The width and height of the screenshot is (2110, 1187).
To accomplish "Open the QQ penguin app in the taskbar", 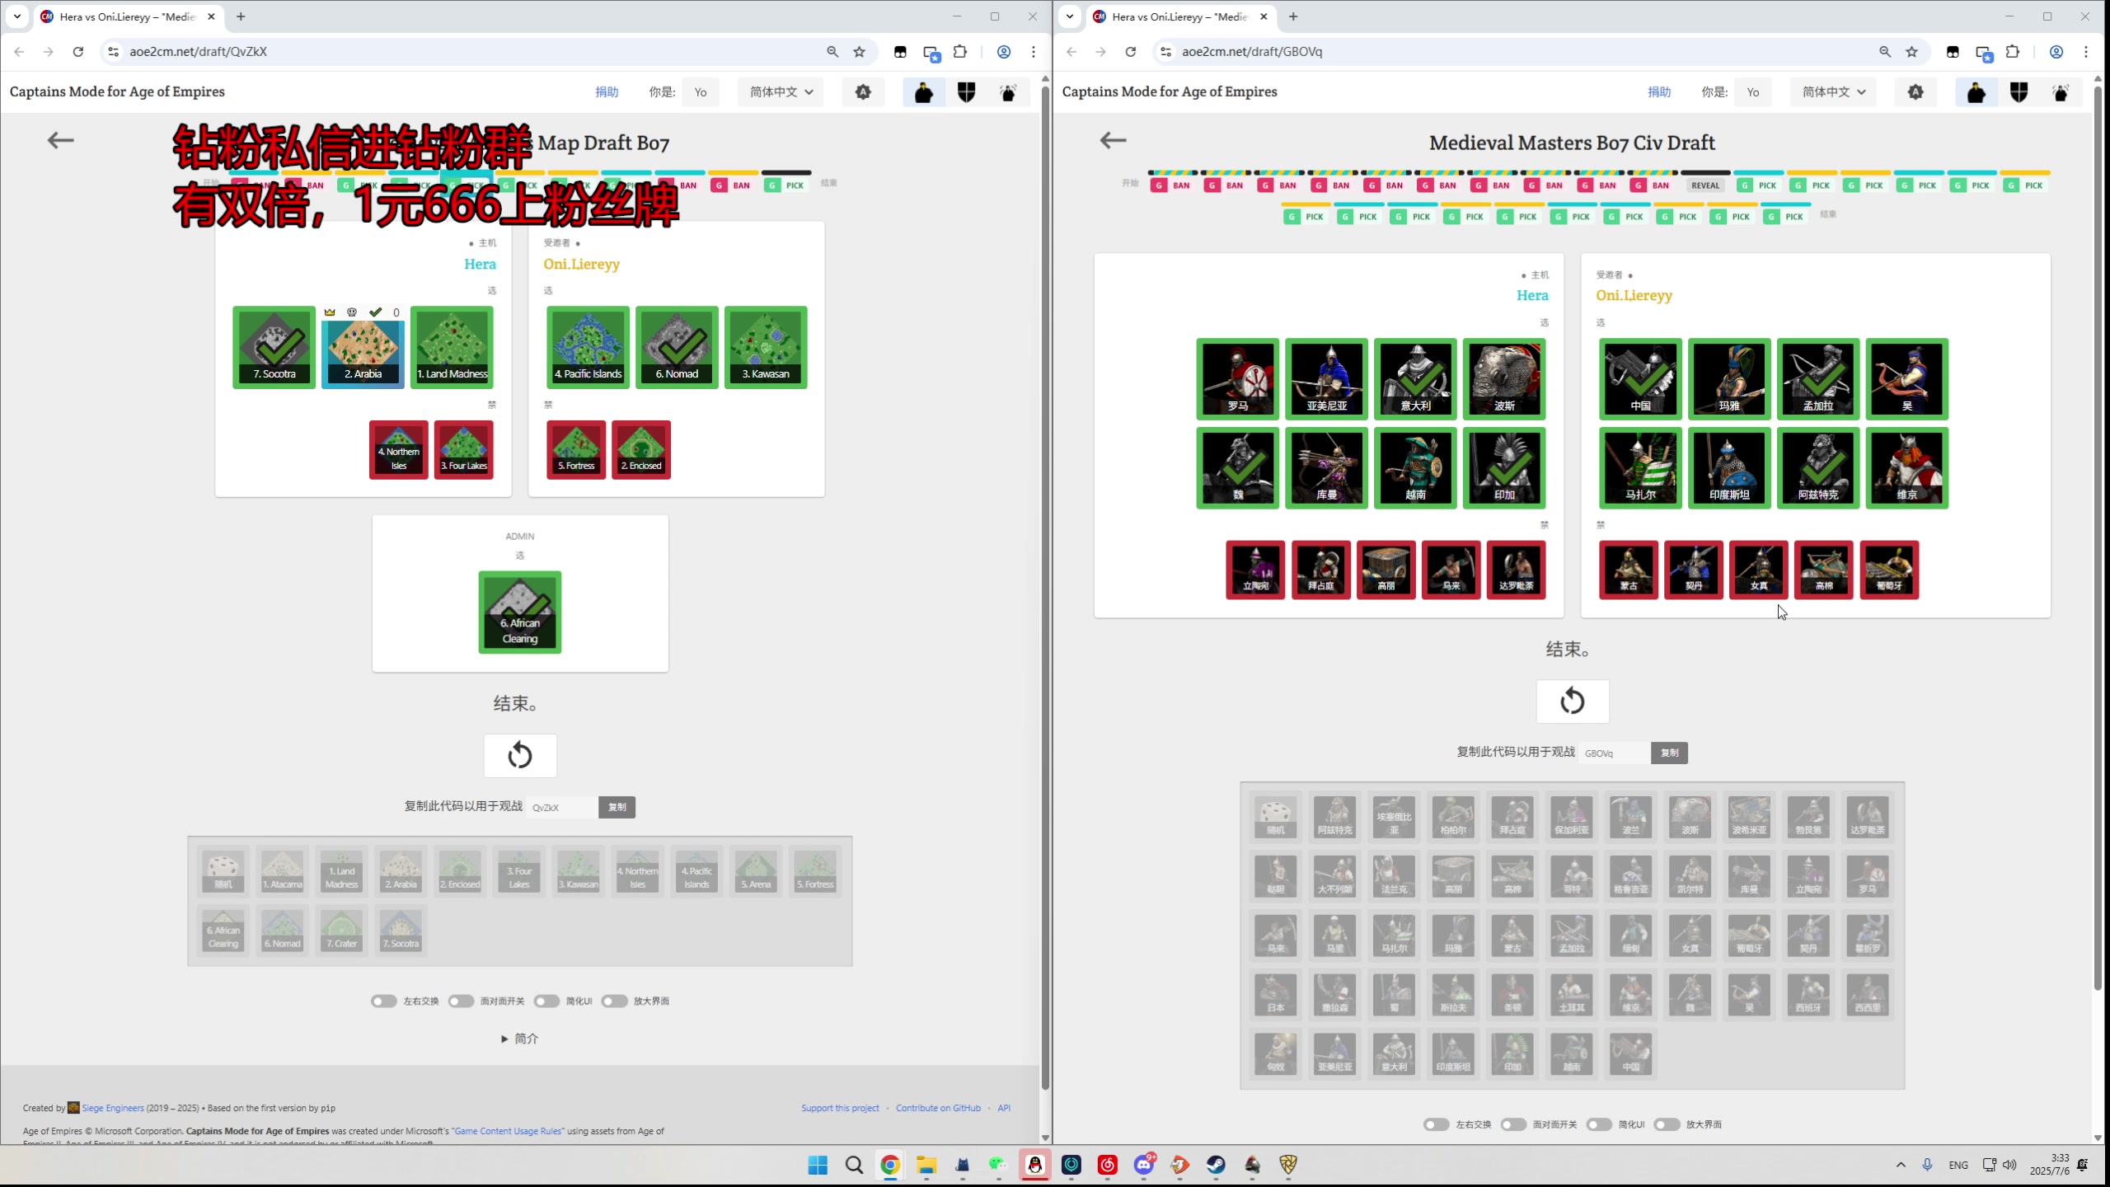I will pos(1035,1165).
